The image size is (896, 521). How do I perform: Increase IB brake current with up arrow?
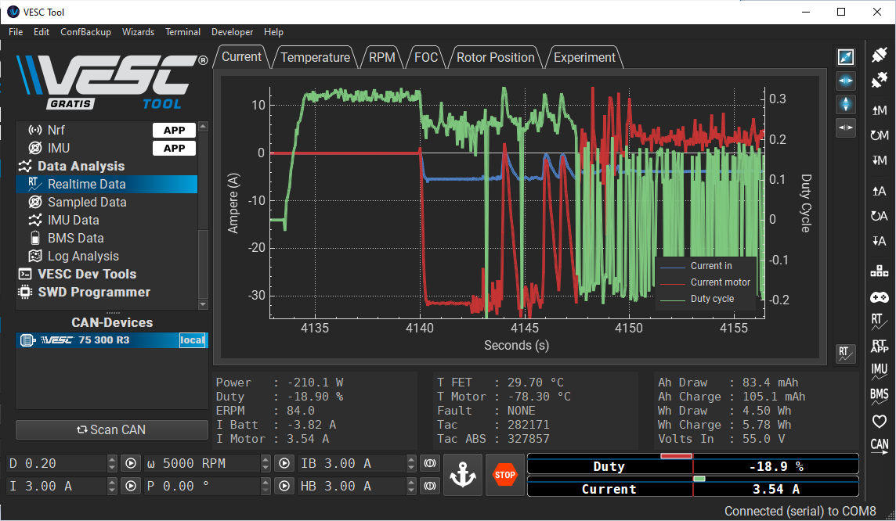pos(411,459)
